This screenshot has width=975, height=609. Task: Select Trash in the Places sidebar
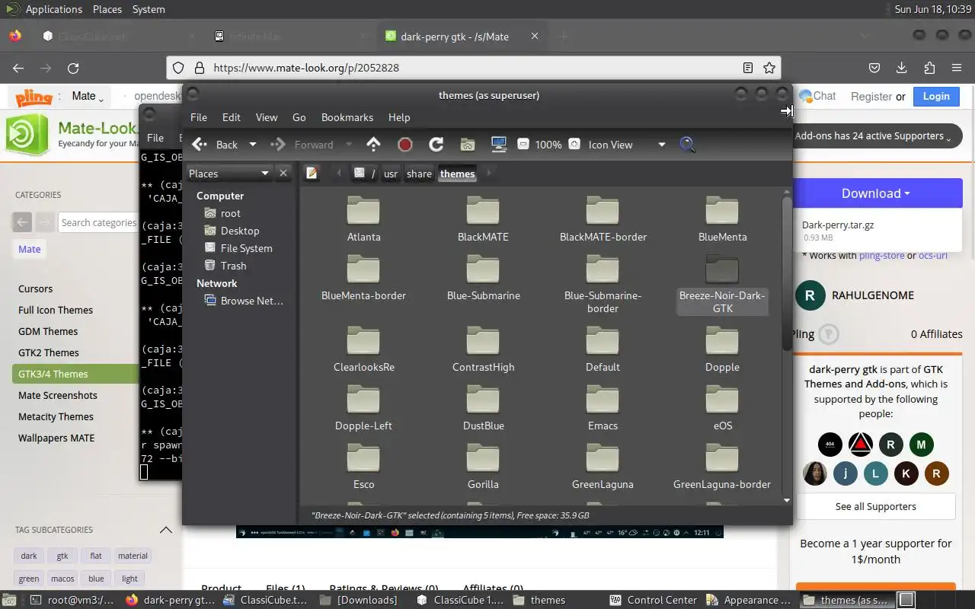(233, 266)
